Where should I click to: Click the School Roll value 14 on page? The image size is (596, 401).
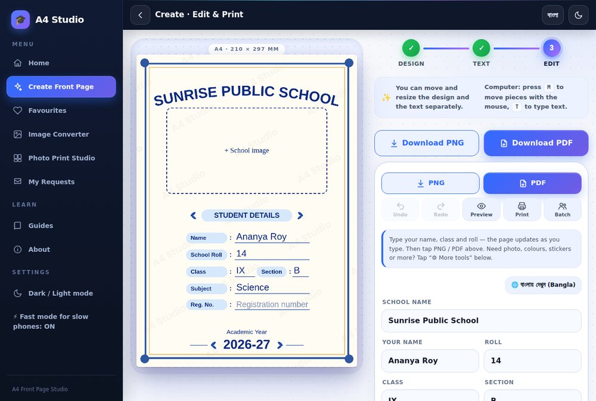(241, 254)
